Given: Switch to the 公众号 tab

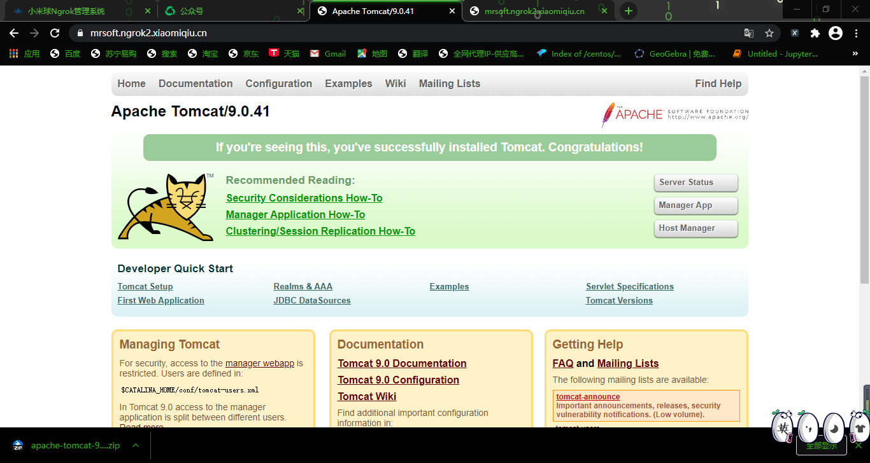Looking at the screenshot, I should tap(232, 11).
